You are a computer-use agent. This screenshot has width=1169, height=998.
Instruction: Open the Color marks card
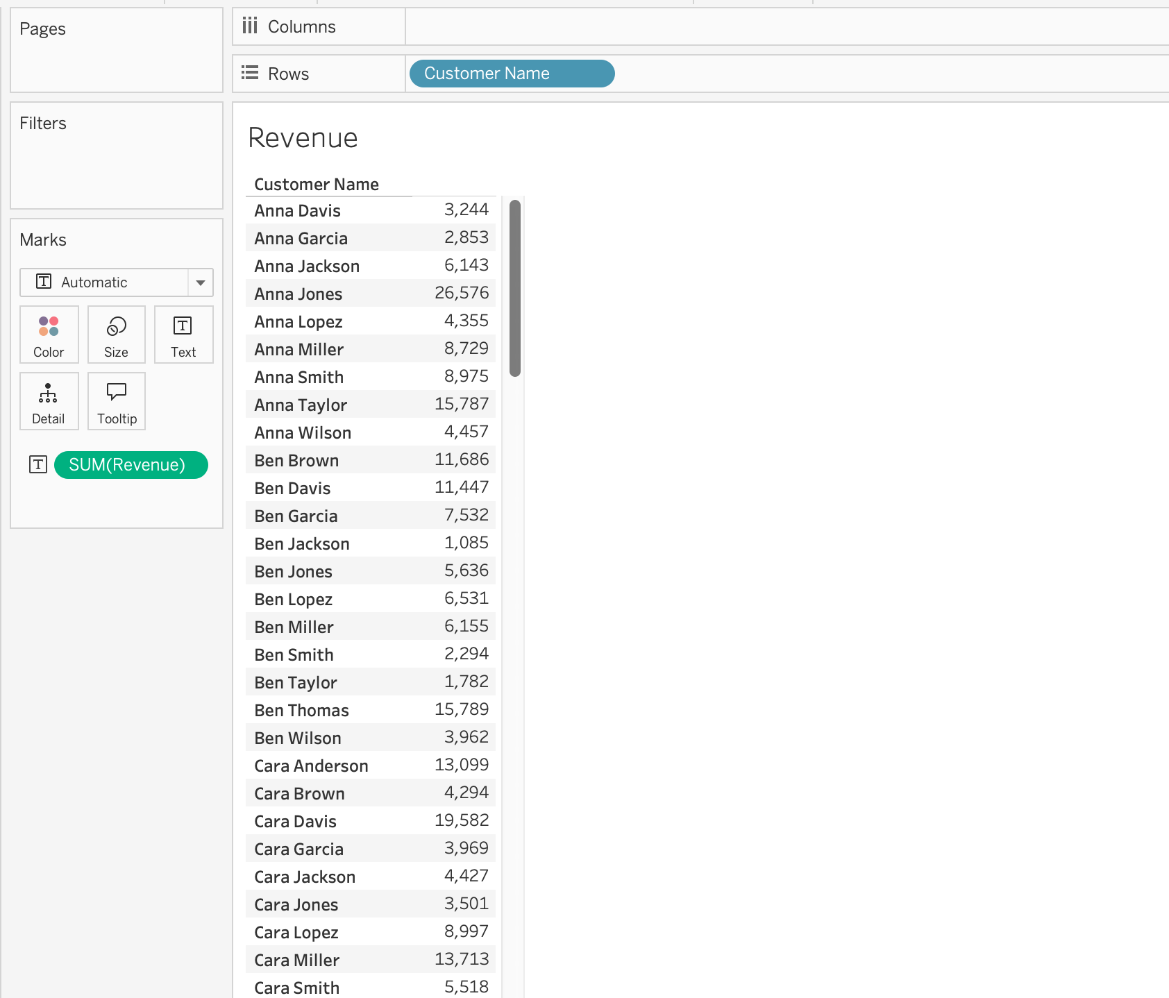pyautogui.click(x=49, y=335)
